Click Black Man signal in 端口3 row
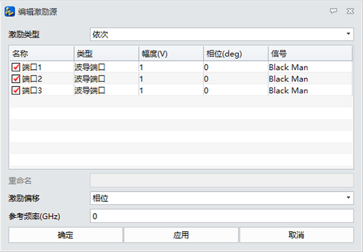 (310, 90)
